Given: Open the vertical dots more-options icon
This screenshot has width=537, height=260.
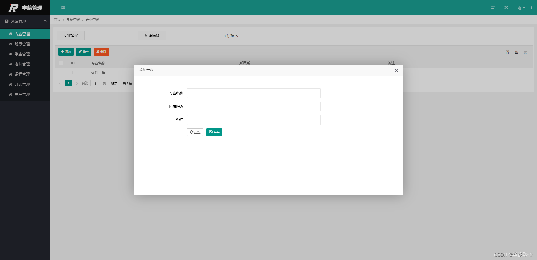Looking at the screenshot, I should [531, 8].
